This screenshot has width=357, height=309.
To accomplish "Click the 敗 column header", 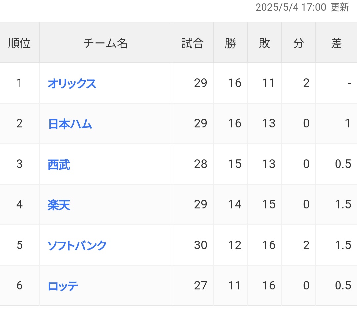I will (264, 43).
